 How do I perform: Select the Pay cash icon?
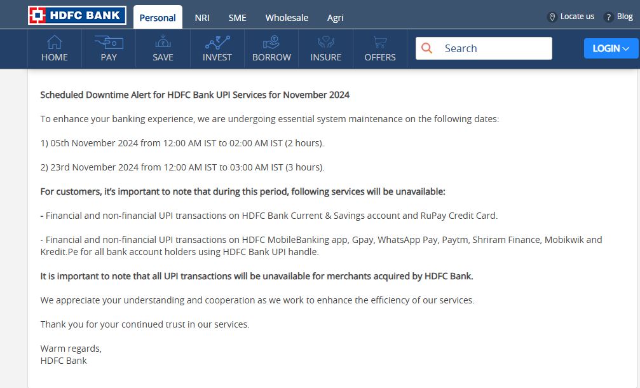[109, 43]
